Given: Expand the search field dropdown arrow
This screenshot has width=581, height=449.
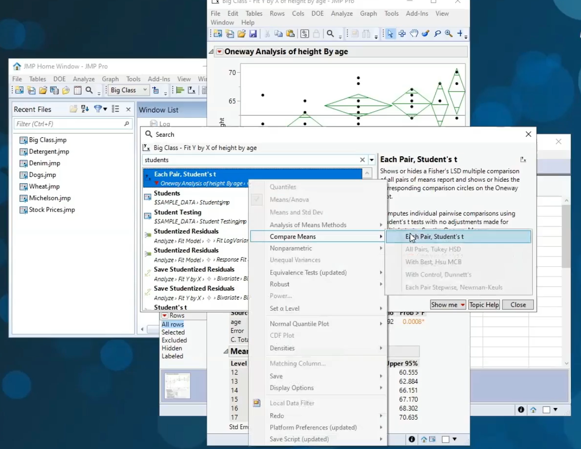Looking at the screenshot, I should click(371, 160).
